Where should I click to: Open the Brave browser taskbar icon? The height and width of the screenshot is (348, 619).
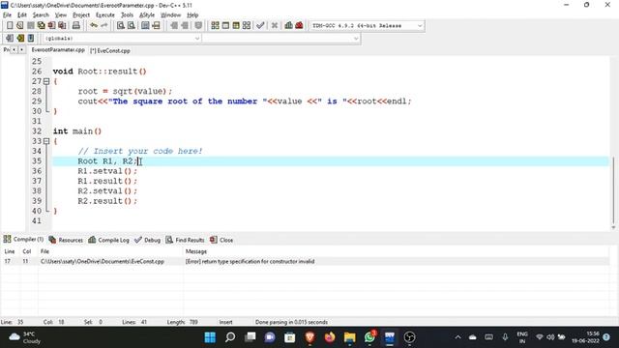click(x=309, y=337)
